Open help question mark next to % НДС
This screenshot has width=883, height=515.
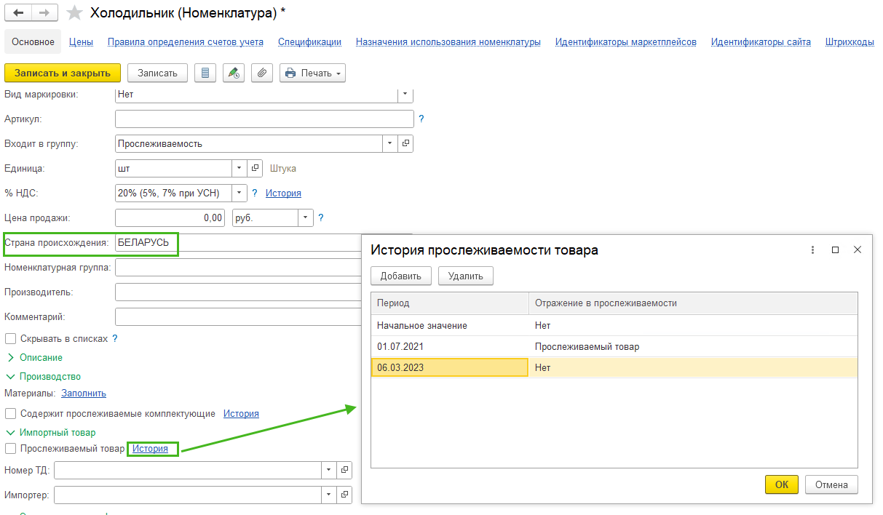click(x=255, y=193)
